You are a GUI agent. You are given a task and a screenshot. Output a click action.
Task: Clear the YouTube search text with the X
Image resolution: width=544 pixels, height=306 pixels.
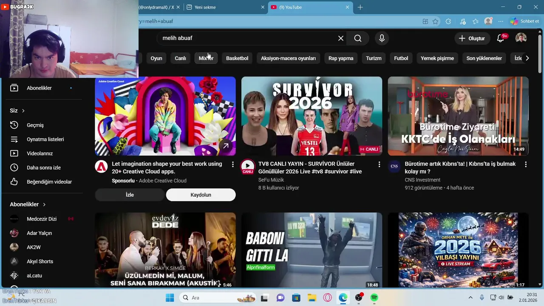click(341, 38)
